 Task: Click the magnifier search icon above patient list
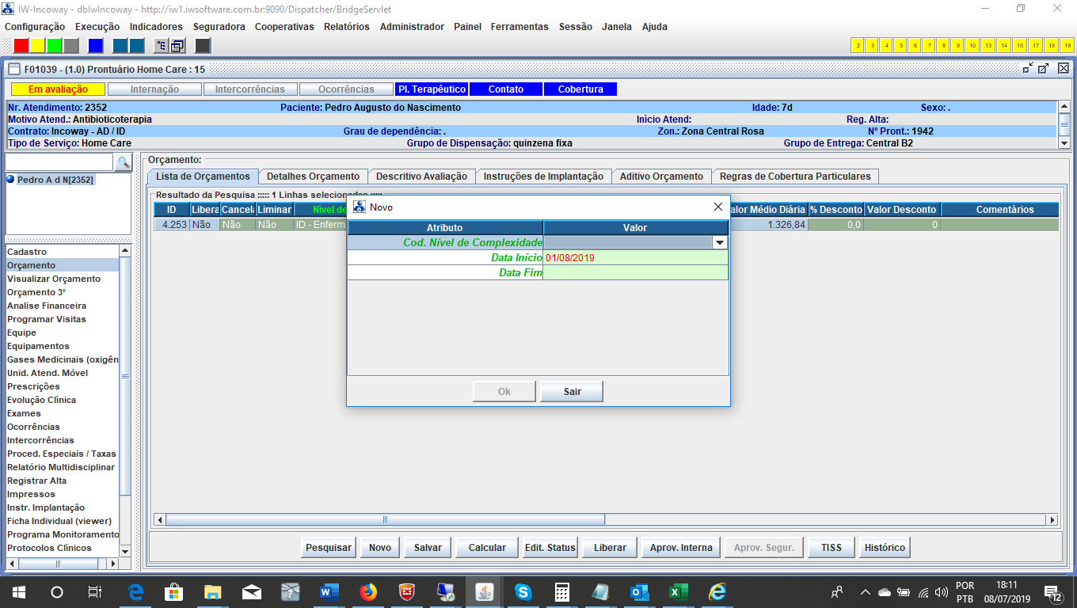123,162
